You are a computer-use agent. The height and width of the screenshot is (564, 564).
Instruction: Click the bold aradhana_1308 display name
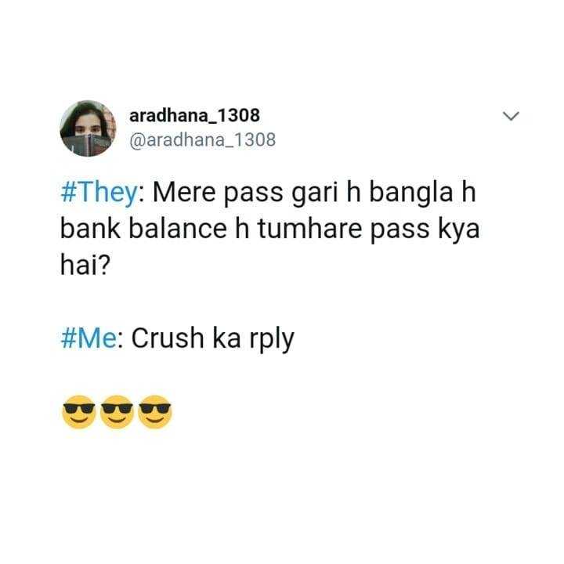pyautogui.click(x=194, y=115)
